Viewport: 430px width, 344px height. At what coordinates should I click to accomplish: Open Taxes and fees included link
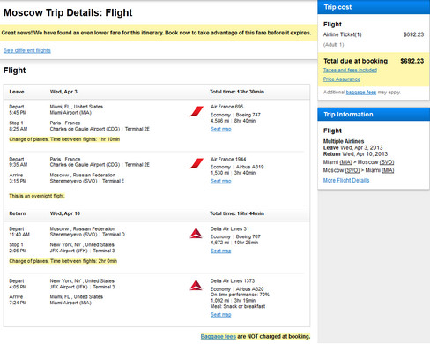coord(350,71)
